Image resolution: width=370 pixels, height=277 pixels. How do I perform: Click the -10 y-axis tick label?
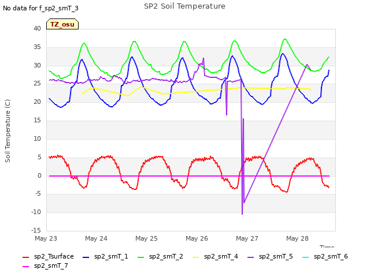point(36,212)
